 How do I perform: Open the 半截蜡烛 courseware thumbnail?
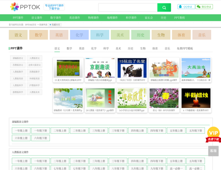(196, 98)
